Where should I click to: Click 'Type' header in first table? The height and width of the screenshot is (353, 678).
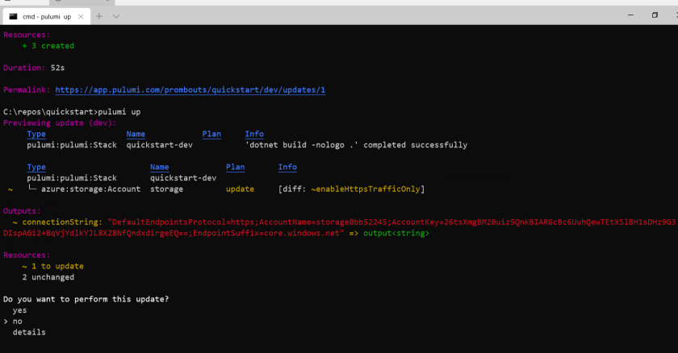[36, 135]
